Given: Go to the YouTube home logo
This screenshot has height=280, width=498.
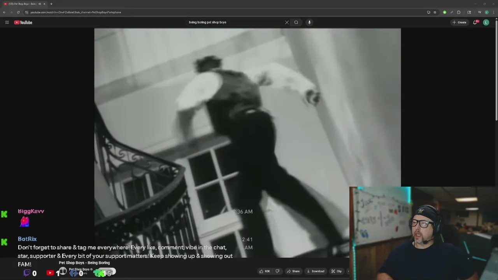Looking at the screenshot, I should (23, 22).
